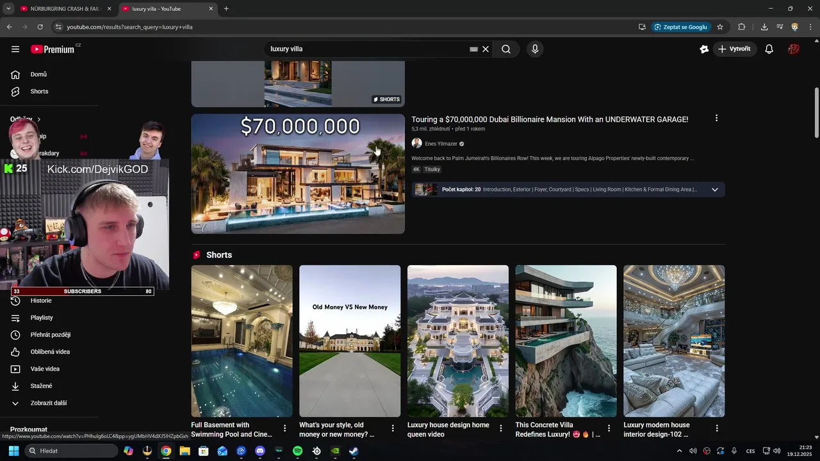
Task: Open YouTube notifications bell
Action: click(769, 49)
